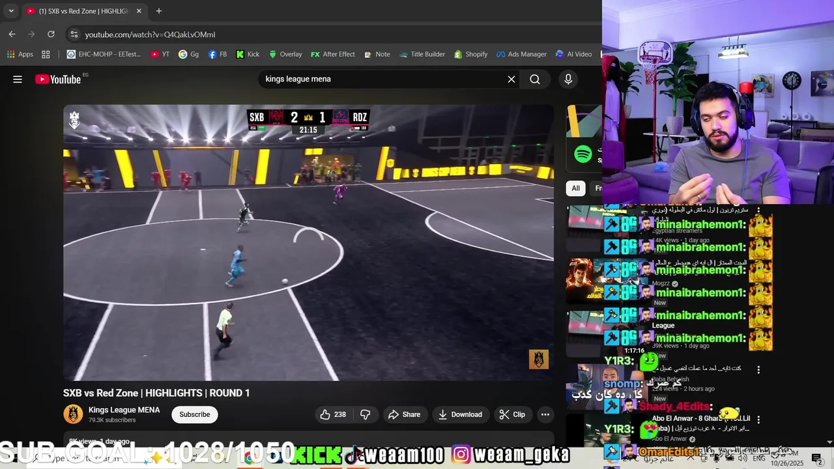Open the Ads Manager bookmark
The height and width of the screenshot is (469, 834).
click(x=521, y=54)
